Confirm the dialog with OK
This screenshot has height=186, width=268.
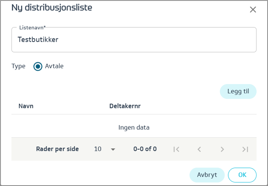[242, 175]
